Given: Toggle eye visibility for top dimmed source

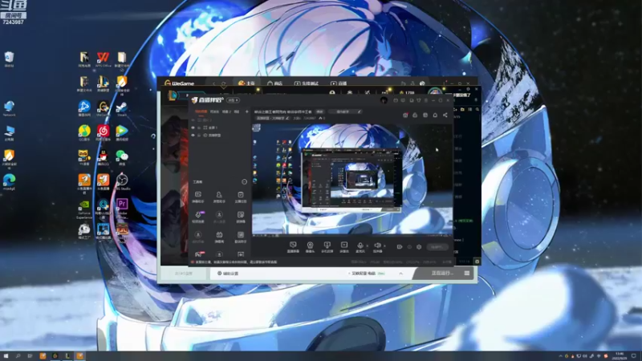Looking at the screenshot, I should (x=193, y=120).
